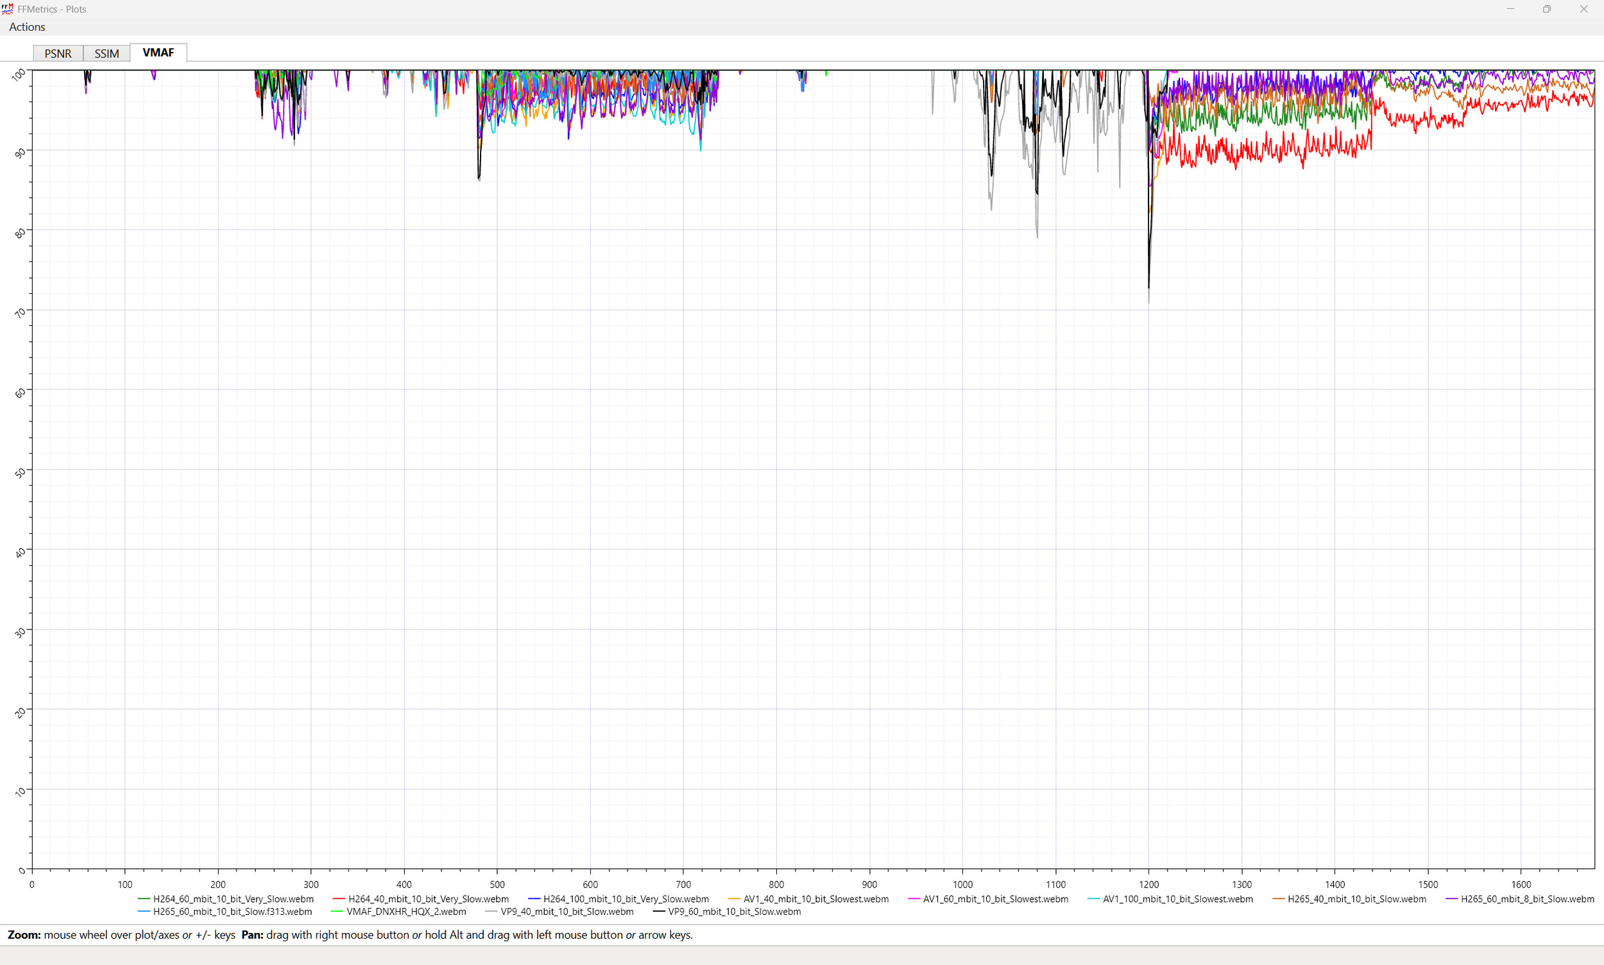Click the red H264_40_mbit legend line swatch

(x=338, y=900)
